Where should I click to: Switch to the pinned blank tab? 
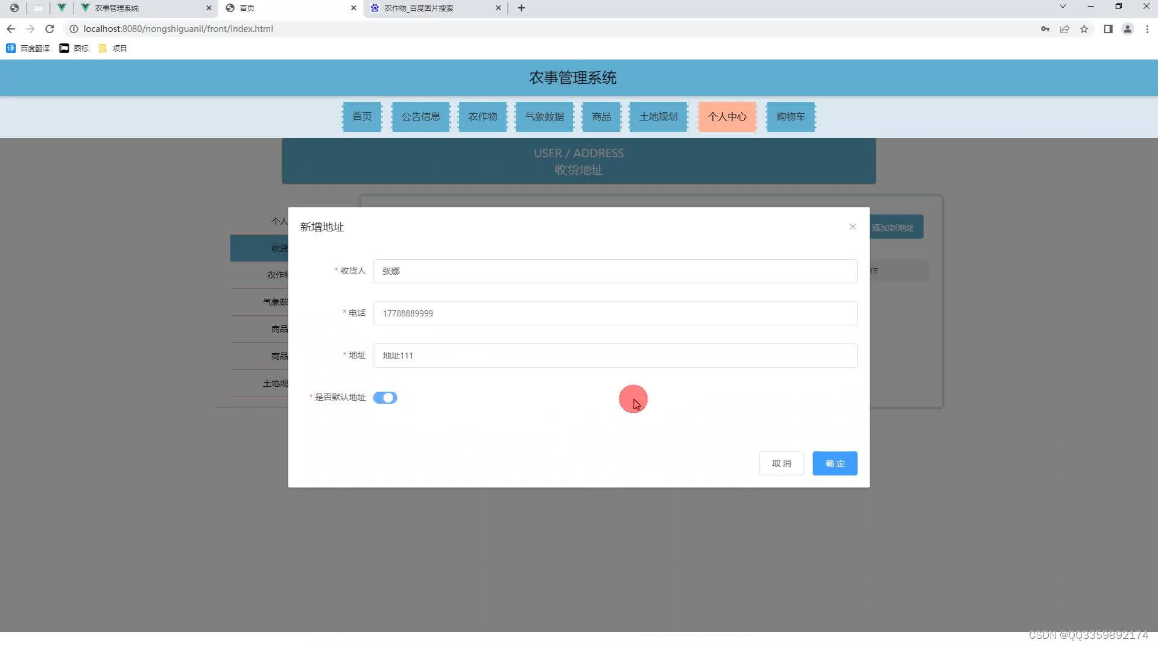(x=38, y=8)
